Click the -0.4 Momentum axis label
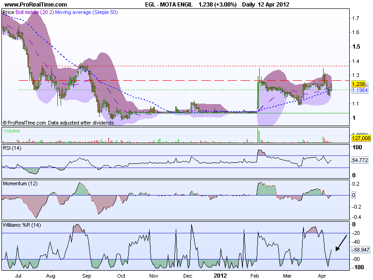Image resolution: width=373 pixels, height=280 pixels. tap(357, 217)
